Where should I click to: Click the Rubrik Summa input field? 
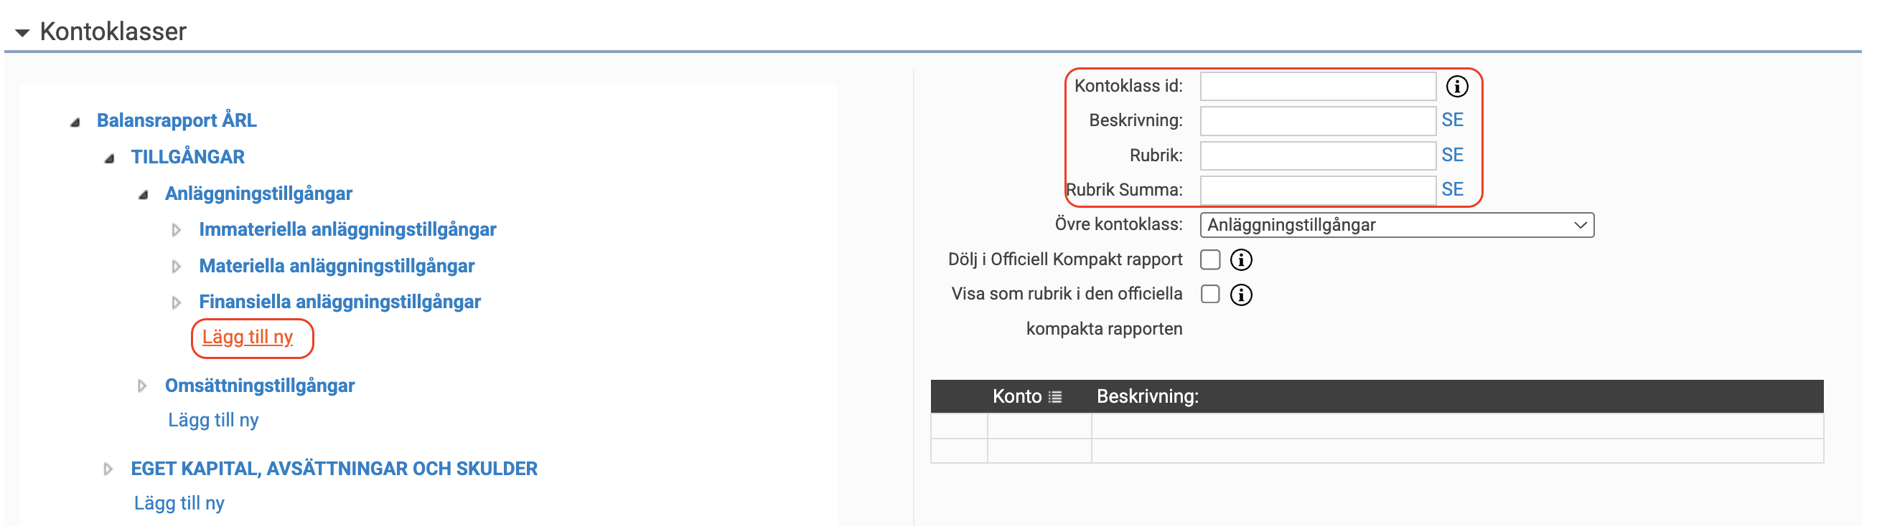click(1318, 191)
